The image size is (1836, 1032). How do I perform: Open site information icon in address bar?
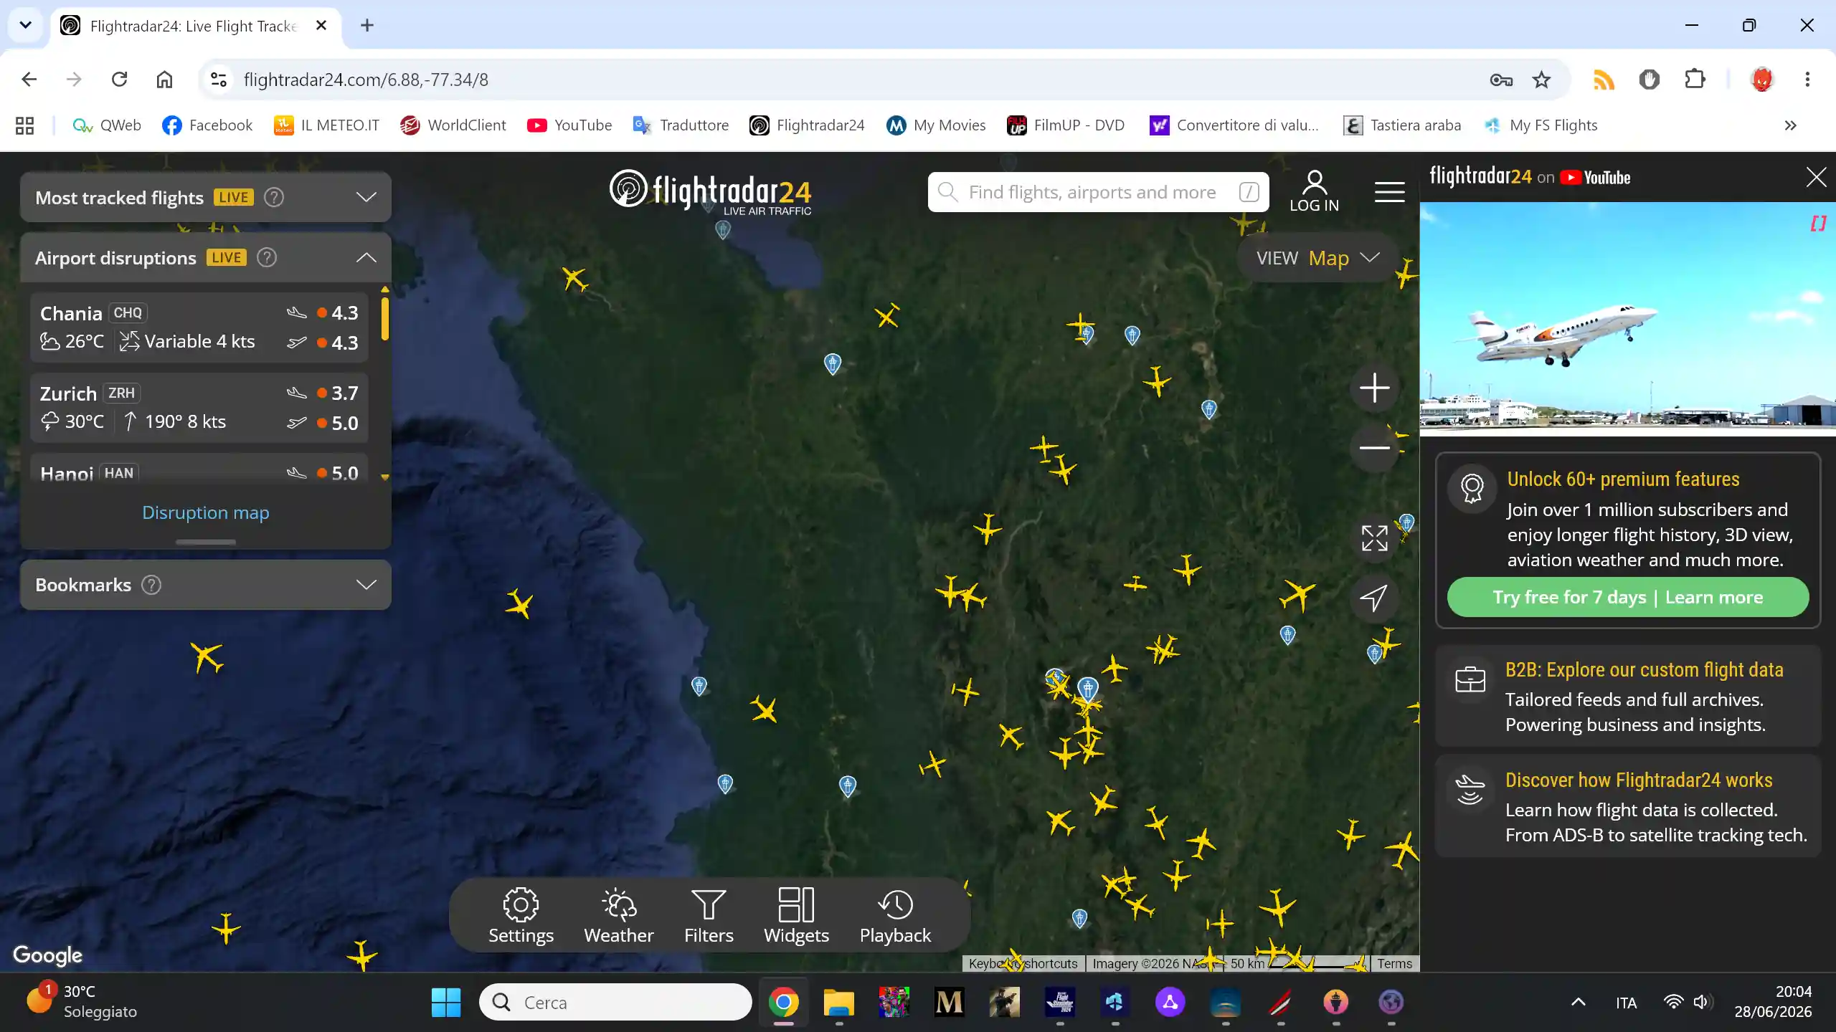tap(218, 80)
